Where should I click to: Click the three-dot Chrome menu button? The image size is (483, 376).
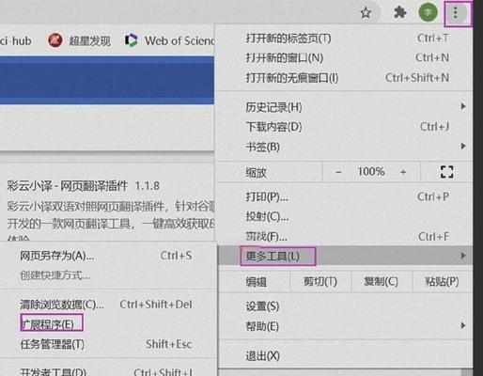pos(456,13)
